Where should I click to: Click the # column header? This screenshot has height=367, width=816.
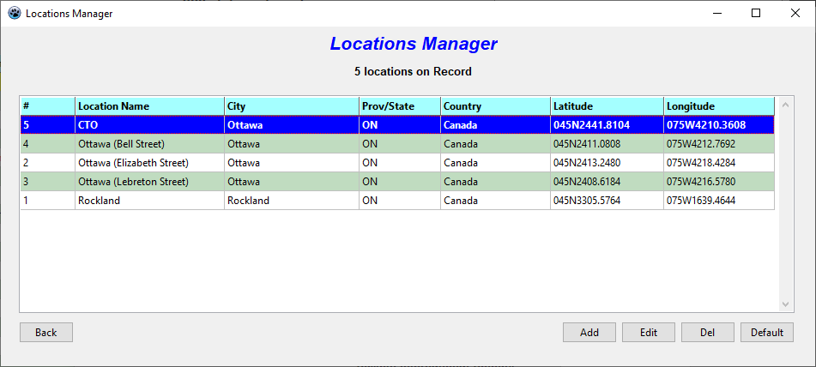click(x=47, y=106)
